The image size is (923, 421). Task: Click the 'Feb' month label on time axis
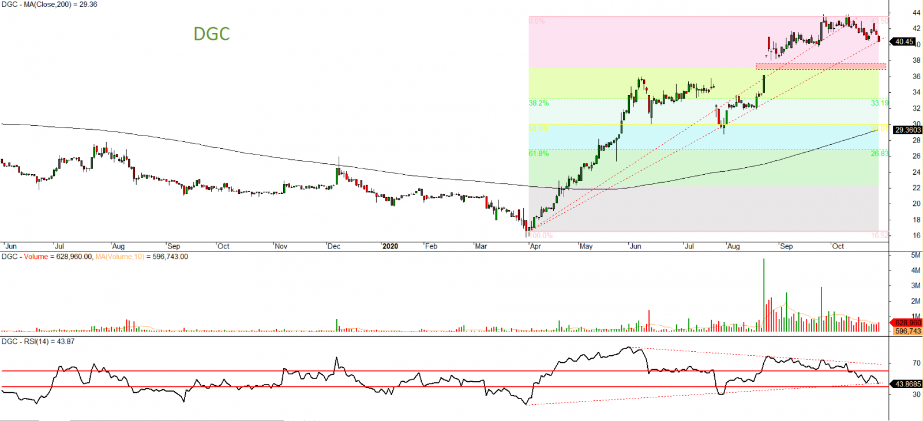(431, 246)
